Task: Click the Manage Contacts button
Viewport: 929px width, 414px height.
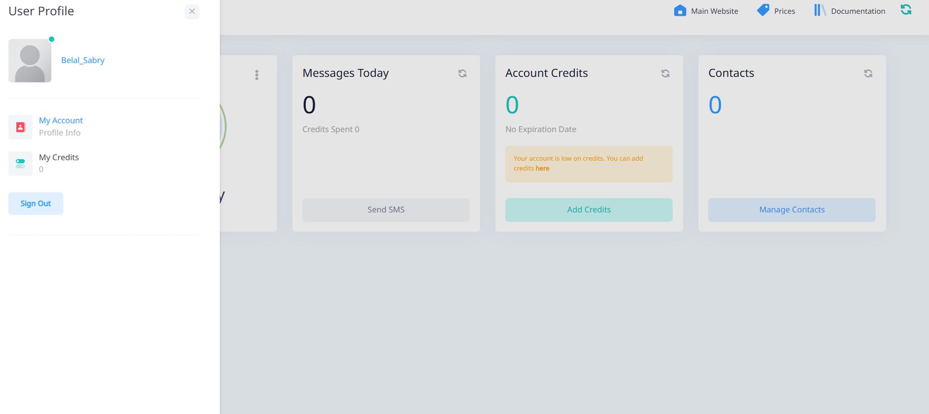Action: pos(792,210)
